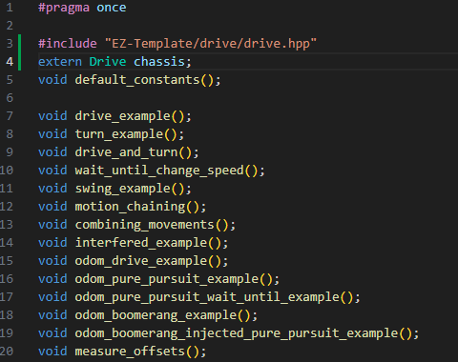Click measure_offsets function name

click(130, 352)
